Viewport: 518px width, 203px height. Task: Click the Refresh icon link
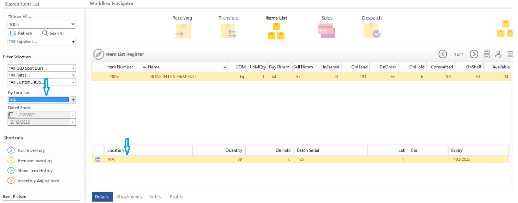click(x=13, y=33)
